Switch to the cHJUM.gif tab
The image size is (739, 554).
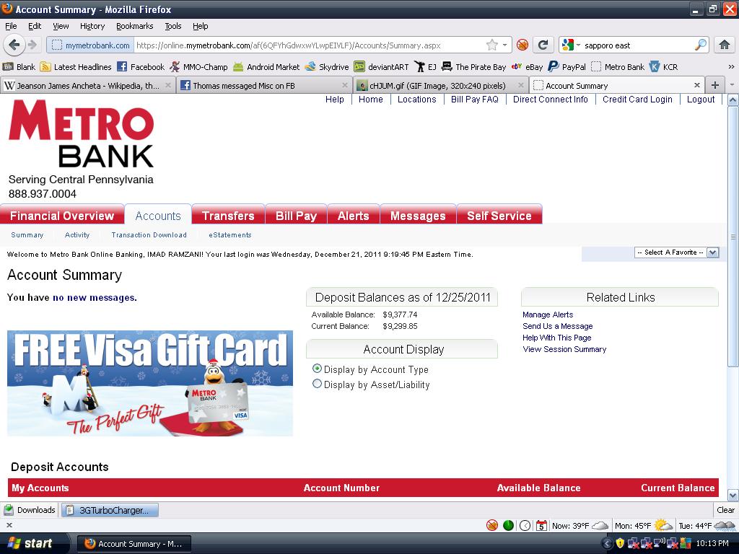point(440,85)
